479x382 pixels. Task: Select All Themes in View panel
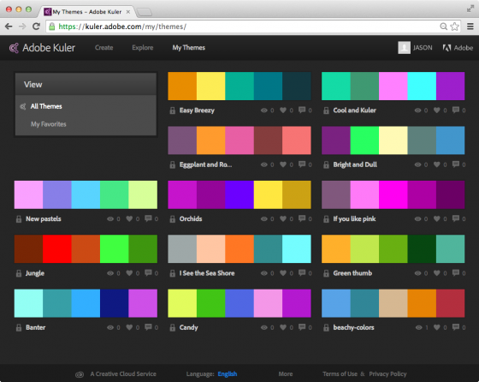click(x=46, y=106)
